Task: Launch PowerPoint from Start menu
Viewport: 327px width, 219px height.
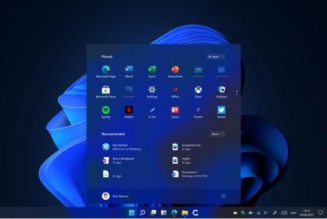Action: [175, 71]
